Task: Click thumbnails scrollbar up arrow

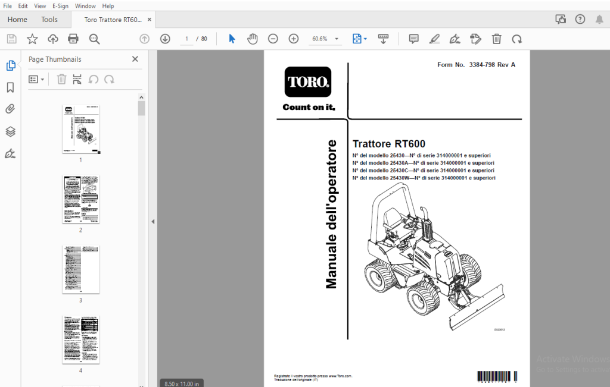Action: pyautogui.click(x=141, y=97)
